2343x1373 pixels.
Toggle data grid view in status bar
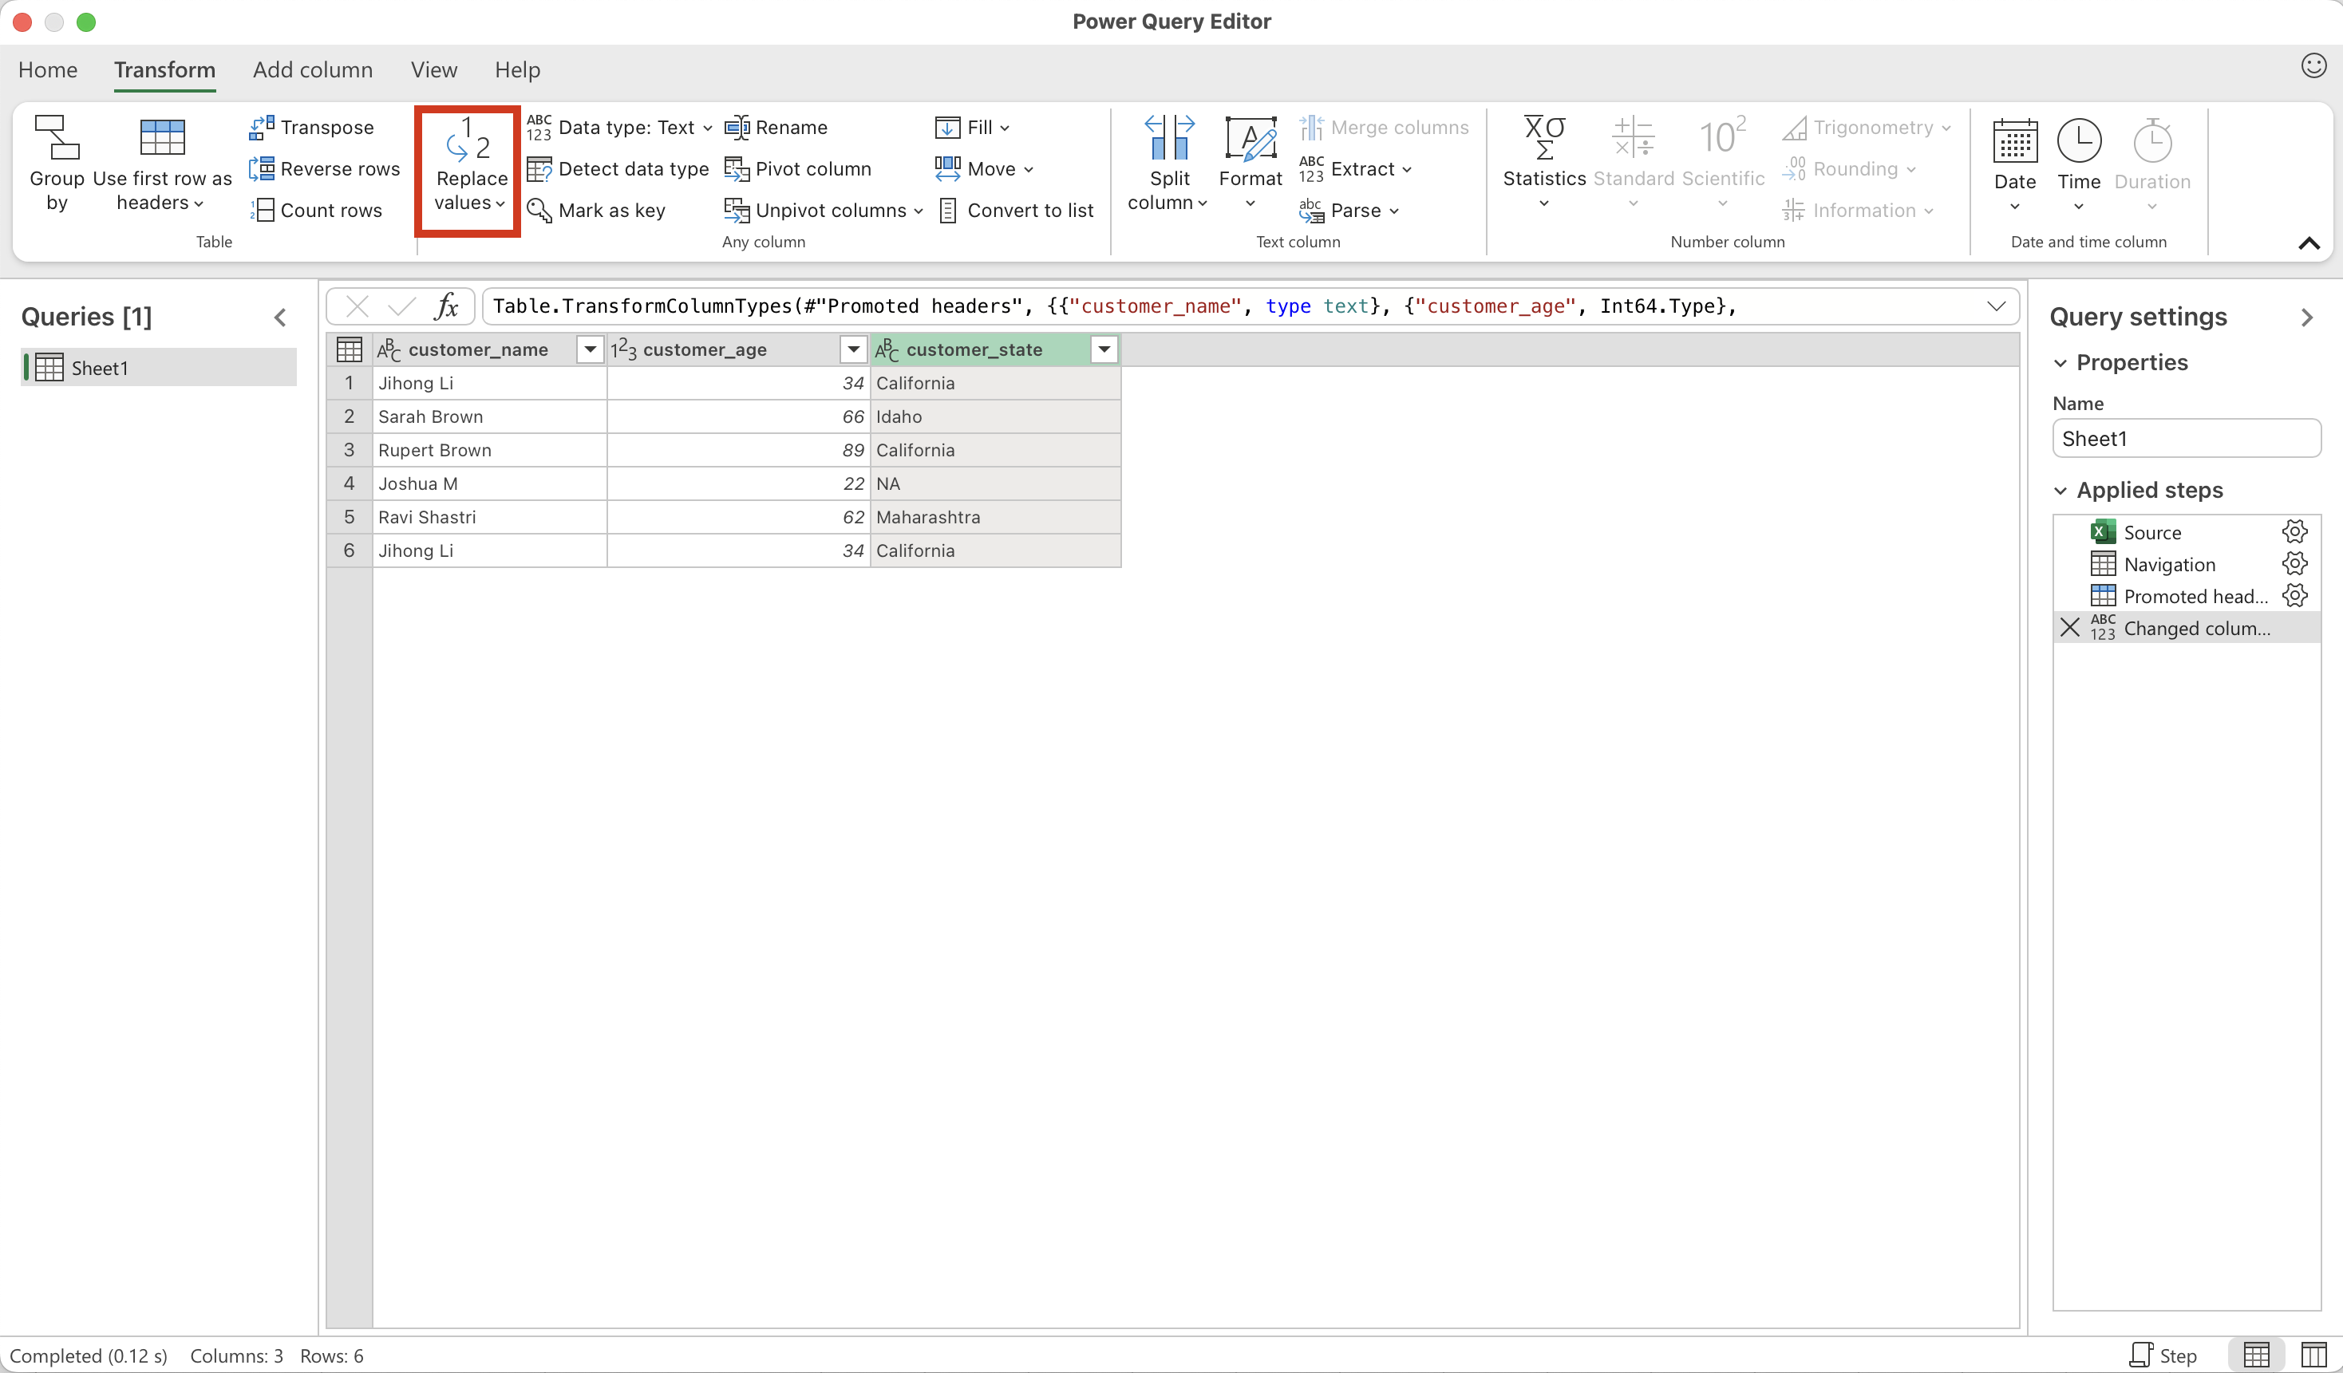pos(2255,1355)
